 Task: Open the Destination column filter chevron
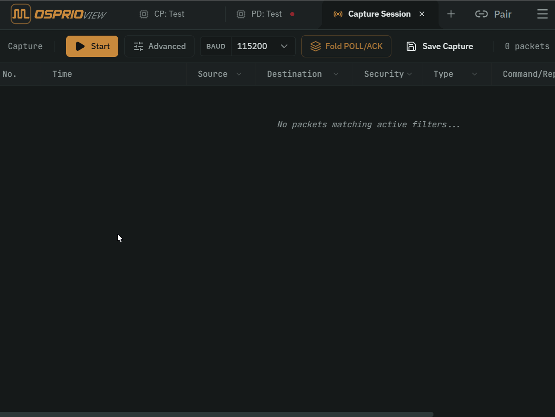click(336, 74)
